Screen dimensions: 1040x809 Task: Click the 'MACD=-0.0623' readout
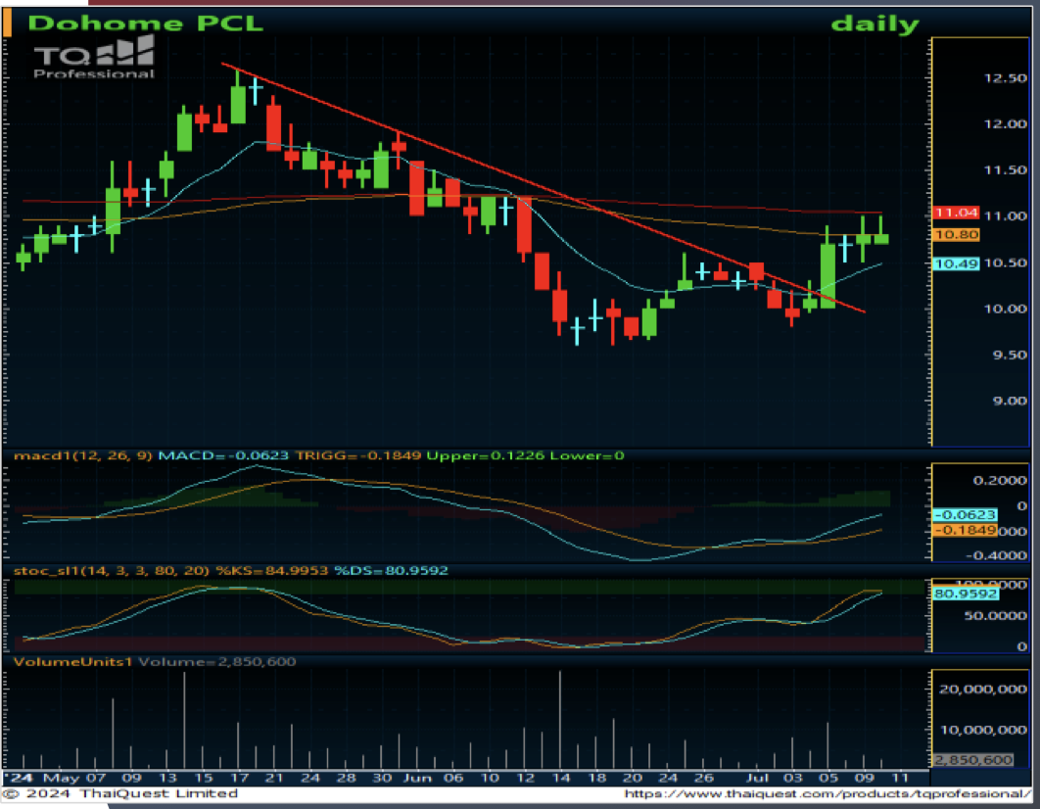click(223, 455)
